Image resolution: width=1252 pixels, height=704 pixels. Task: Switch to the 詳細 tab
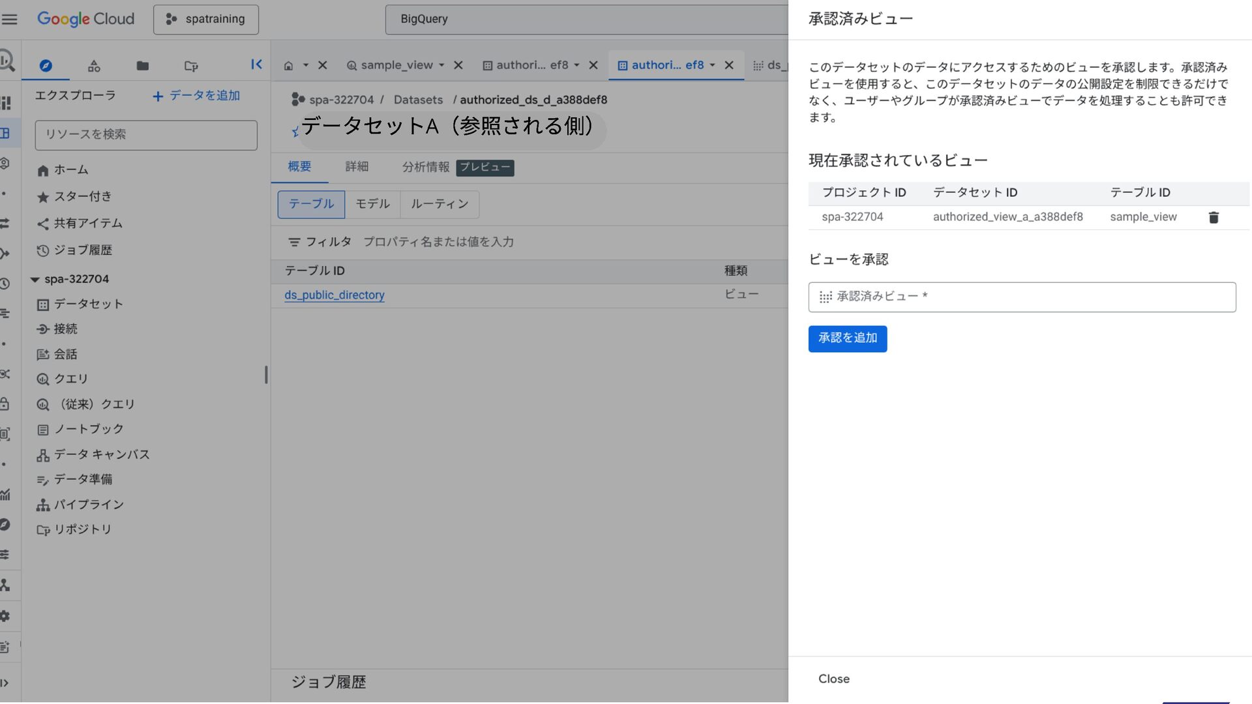coord(357,167)
